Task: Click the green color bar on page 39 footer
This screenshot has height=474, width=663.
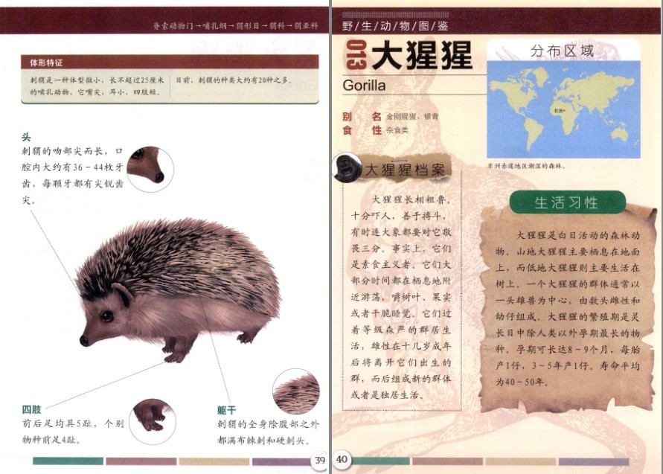Action: pos(68,461)
